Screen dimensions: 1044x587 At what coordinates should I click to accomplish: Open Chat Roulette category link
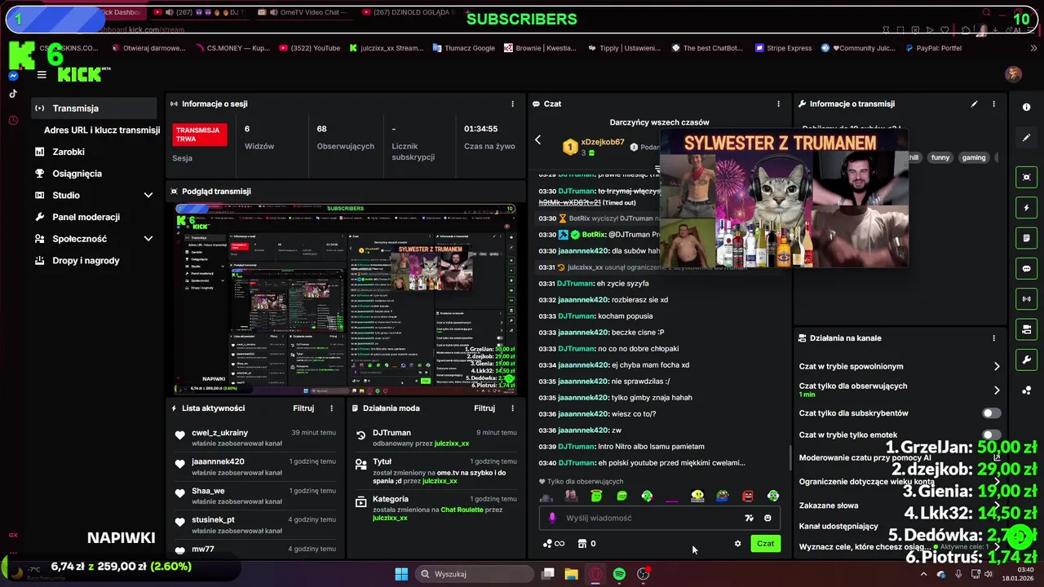462,510
